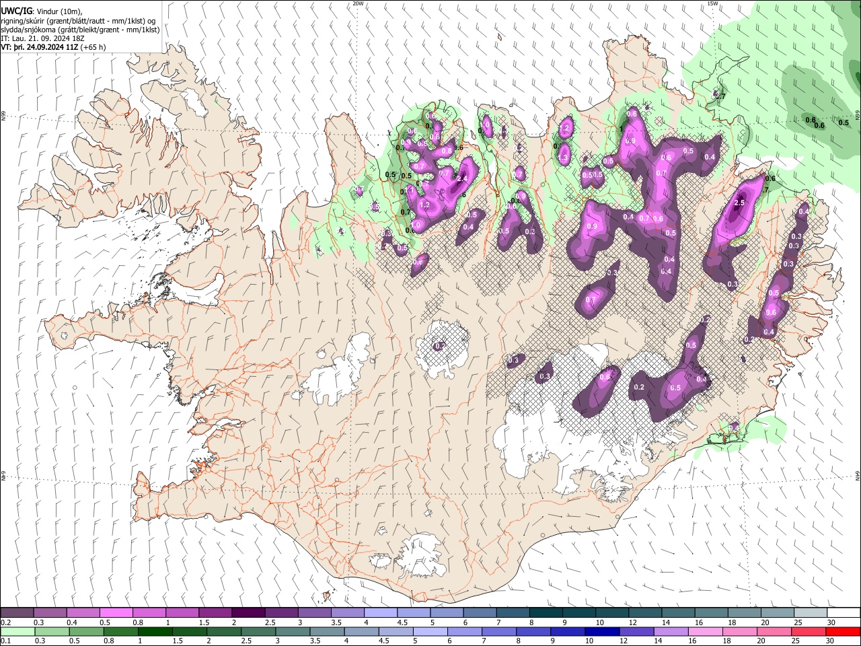Click the 3 grey-green swatch in lower legend row
The width and height of the screenshot is (861, 646).
tap(291, 631)
